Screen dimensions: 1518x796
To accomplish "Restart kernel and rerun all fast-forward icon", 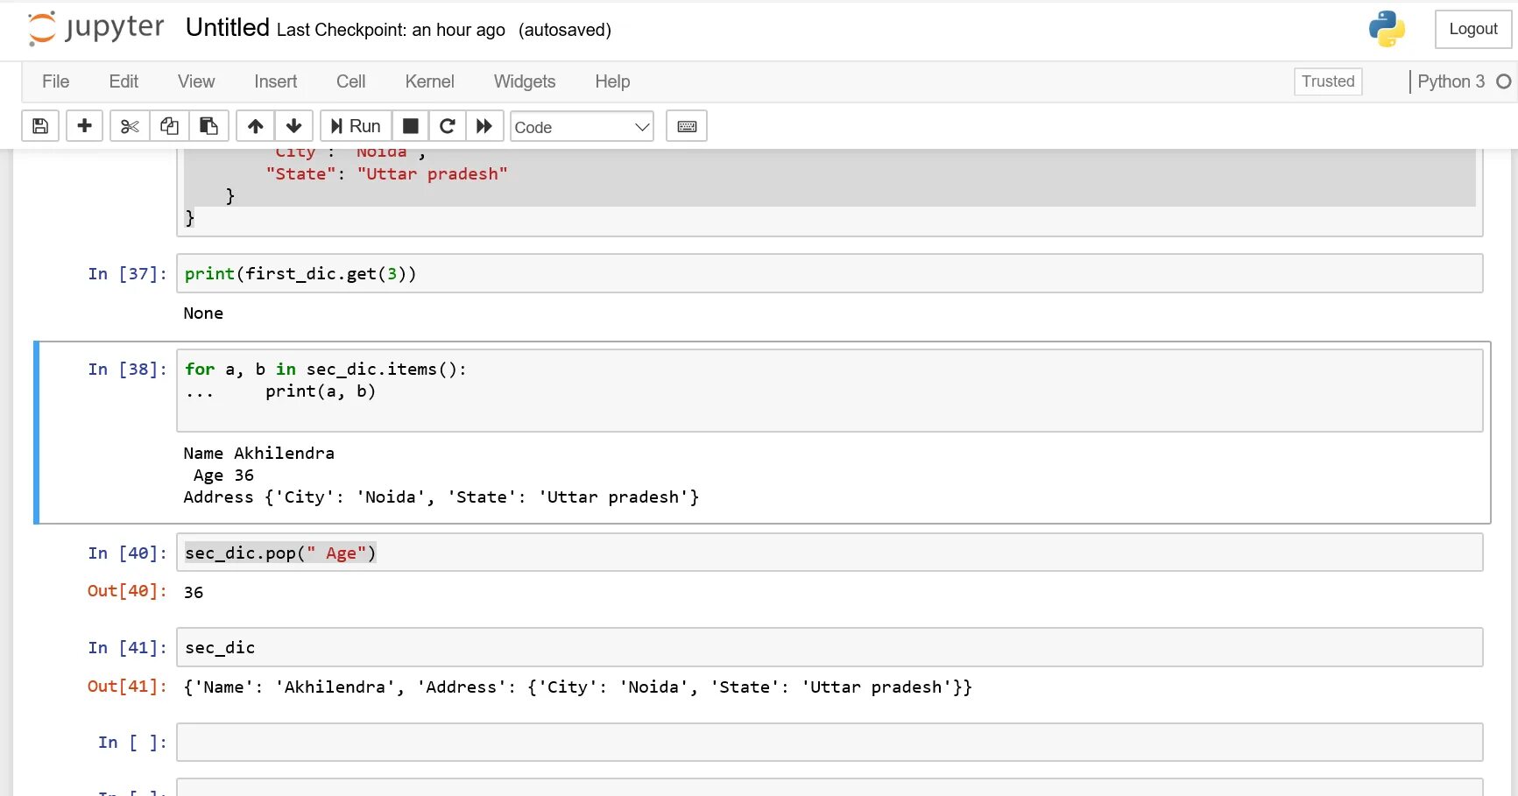I will pos(484,126).
